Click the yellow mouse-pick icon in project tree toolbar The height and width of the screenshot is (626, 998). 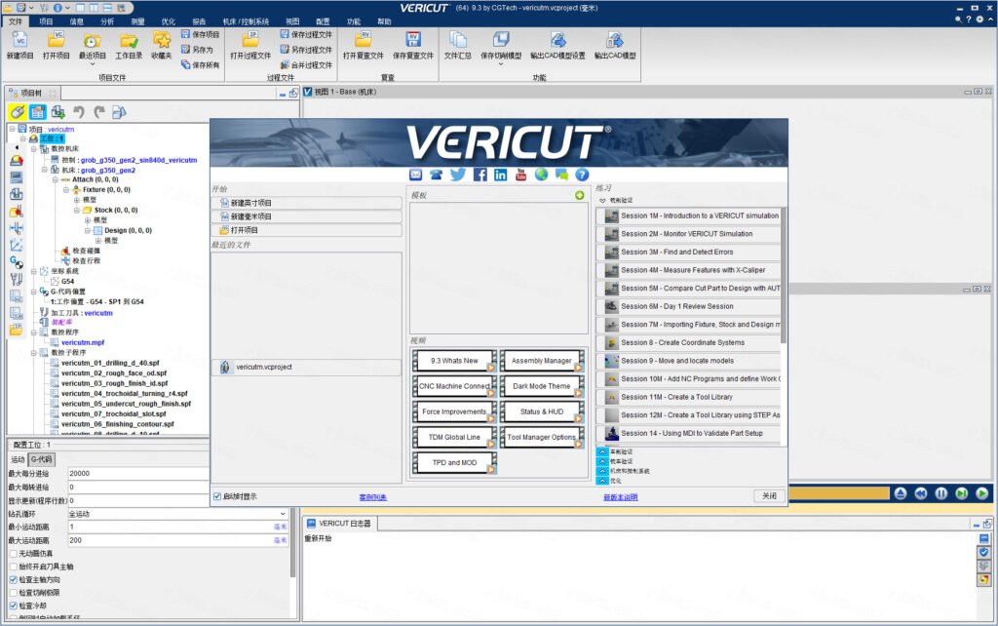(x=18, y=113)
